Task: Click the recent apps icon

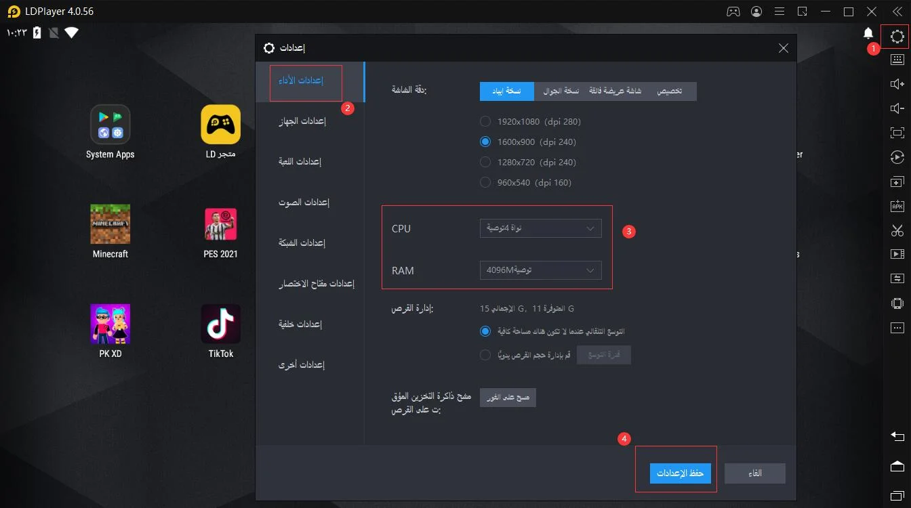Action: tap(897, 495)
